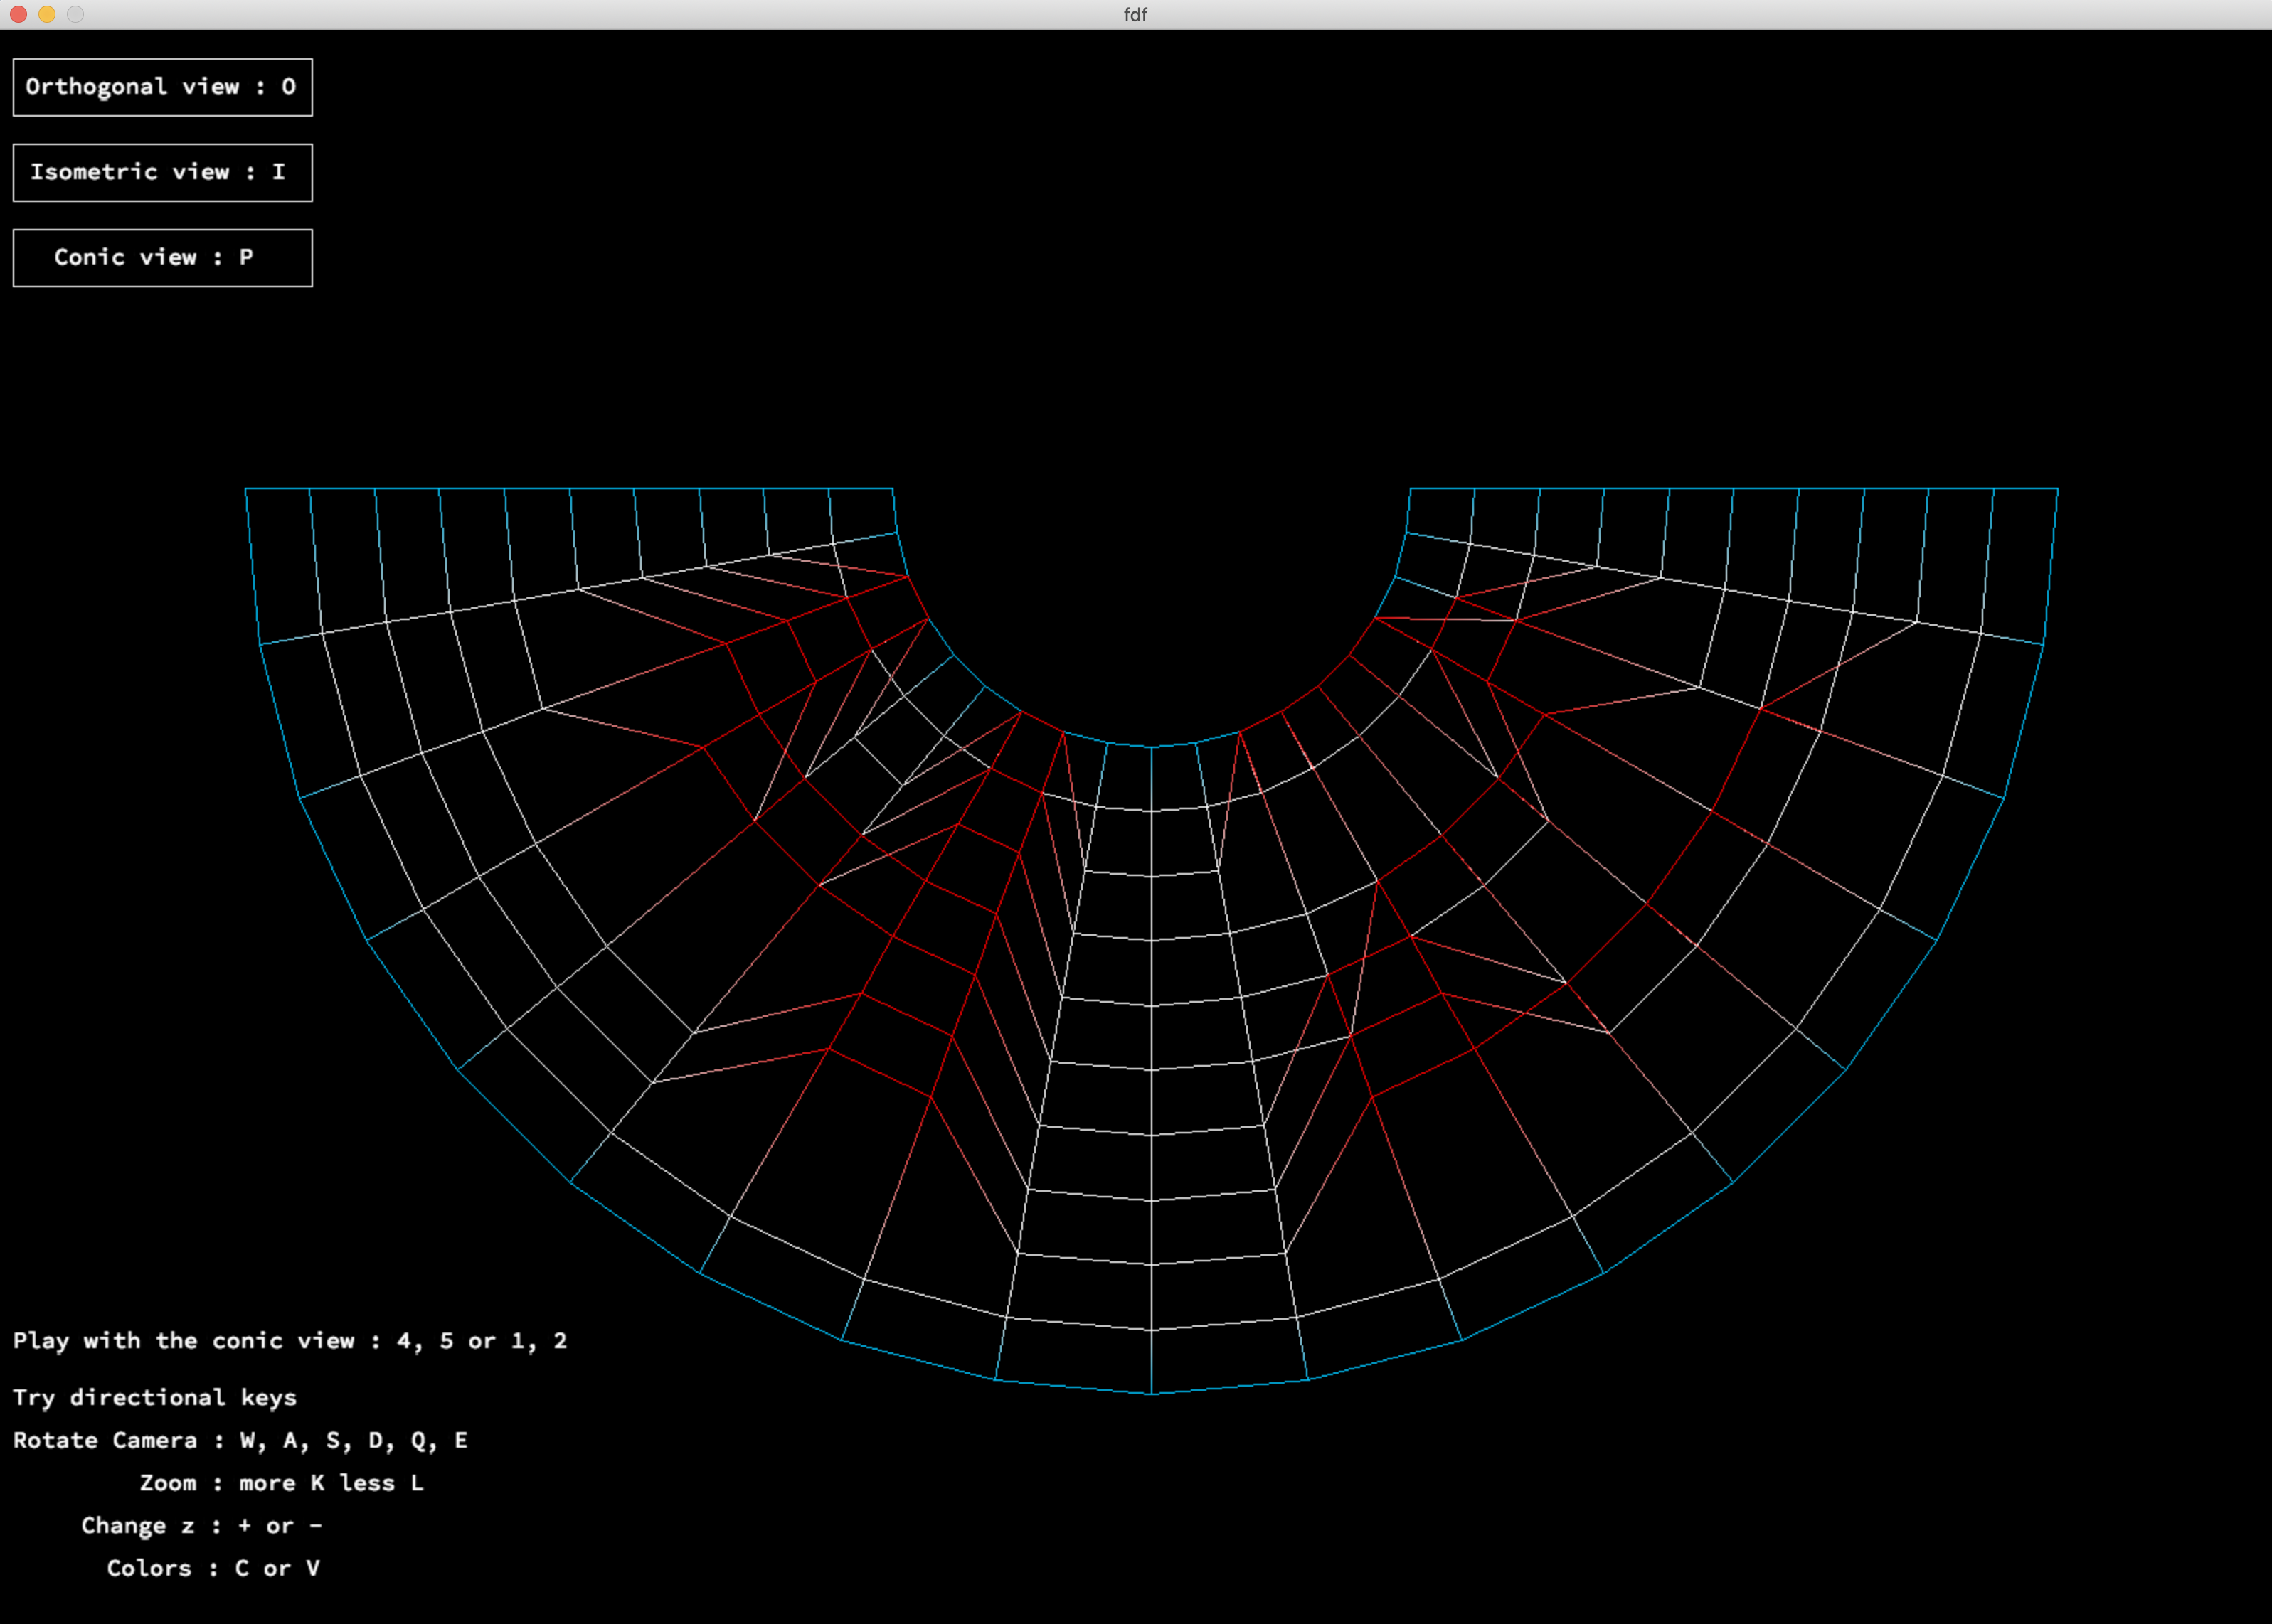Click the bottom-most blue vertex of the wireframe
This screenshot has height=1624, width=2272.
(x=1152, y=1394)
